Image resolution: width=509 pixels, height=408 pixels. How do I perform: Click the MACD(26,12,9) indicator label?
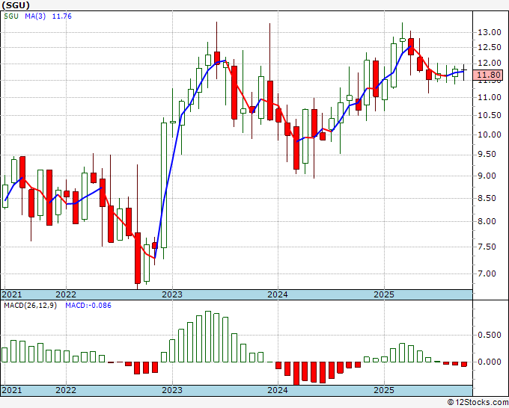[x=30, y=306]
